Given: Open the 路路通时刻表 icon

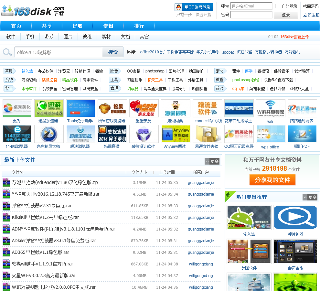Looking at the screenshot, I should (302, 108).
